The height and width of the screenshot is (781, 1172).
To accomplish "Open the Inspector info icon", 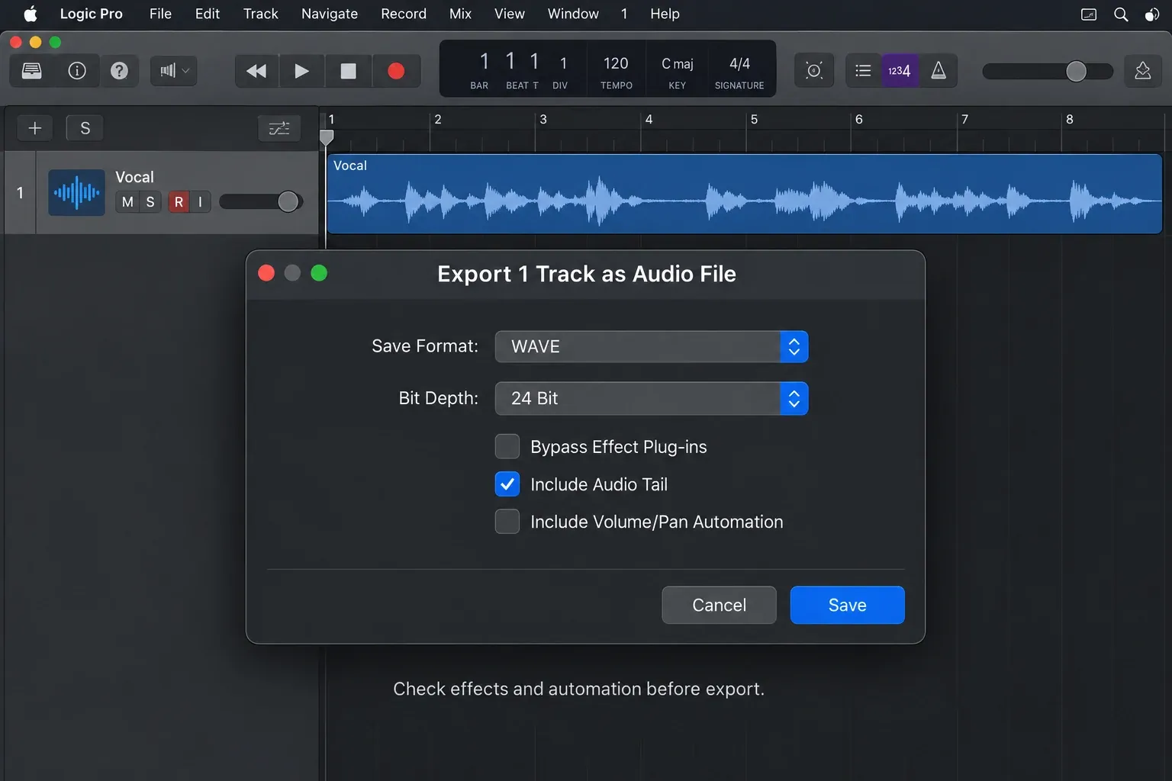I will tap(77, 71).
